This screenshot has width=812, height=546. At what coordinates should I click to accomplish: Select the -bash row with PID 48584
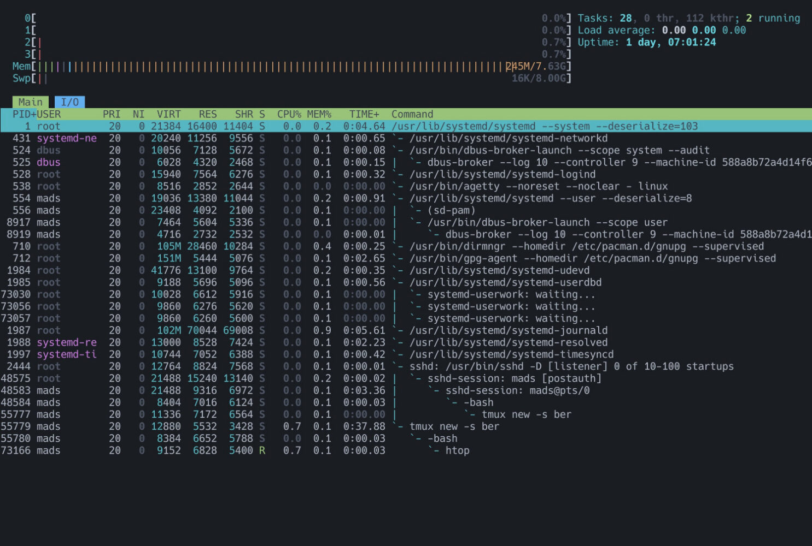(x=406, y=402)
